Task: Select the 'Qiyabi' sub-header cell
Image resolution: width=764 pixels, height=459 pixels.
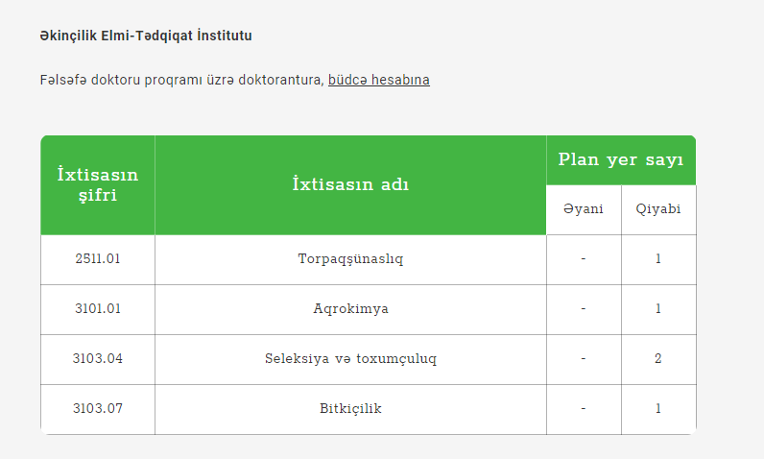Action: 658,209
